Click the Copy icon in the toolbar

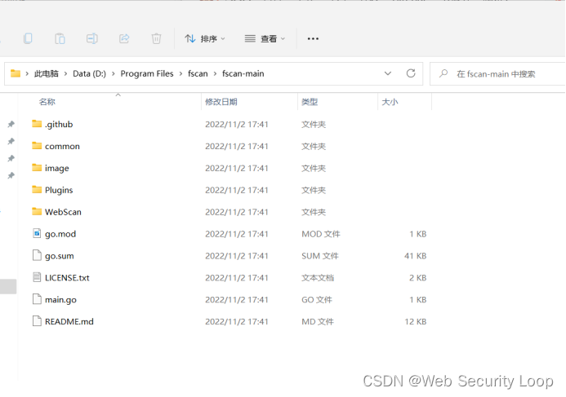28,38
